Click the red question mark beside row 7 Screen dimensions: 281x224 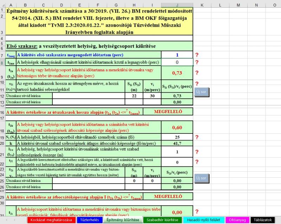point(197,55)
